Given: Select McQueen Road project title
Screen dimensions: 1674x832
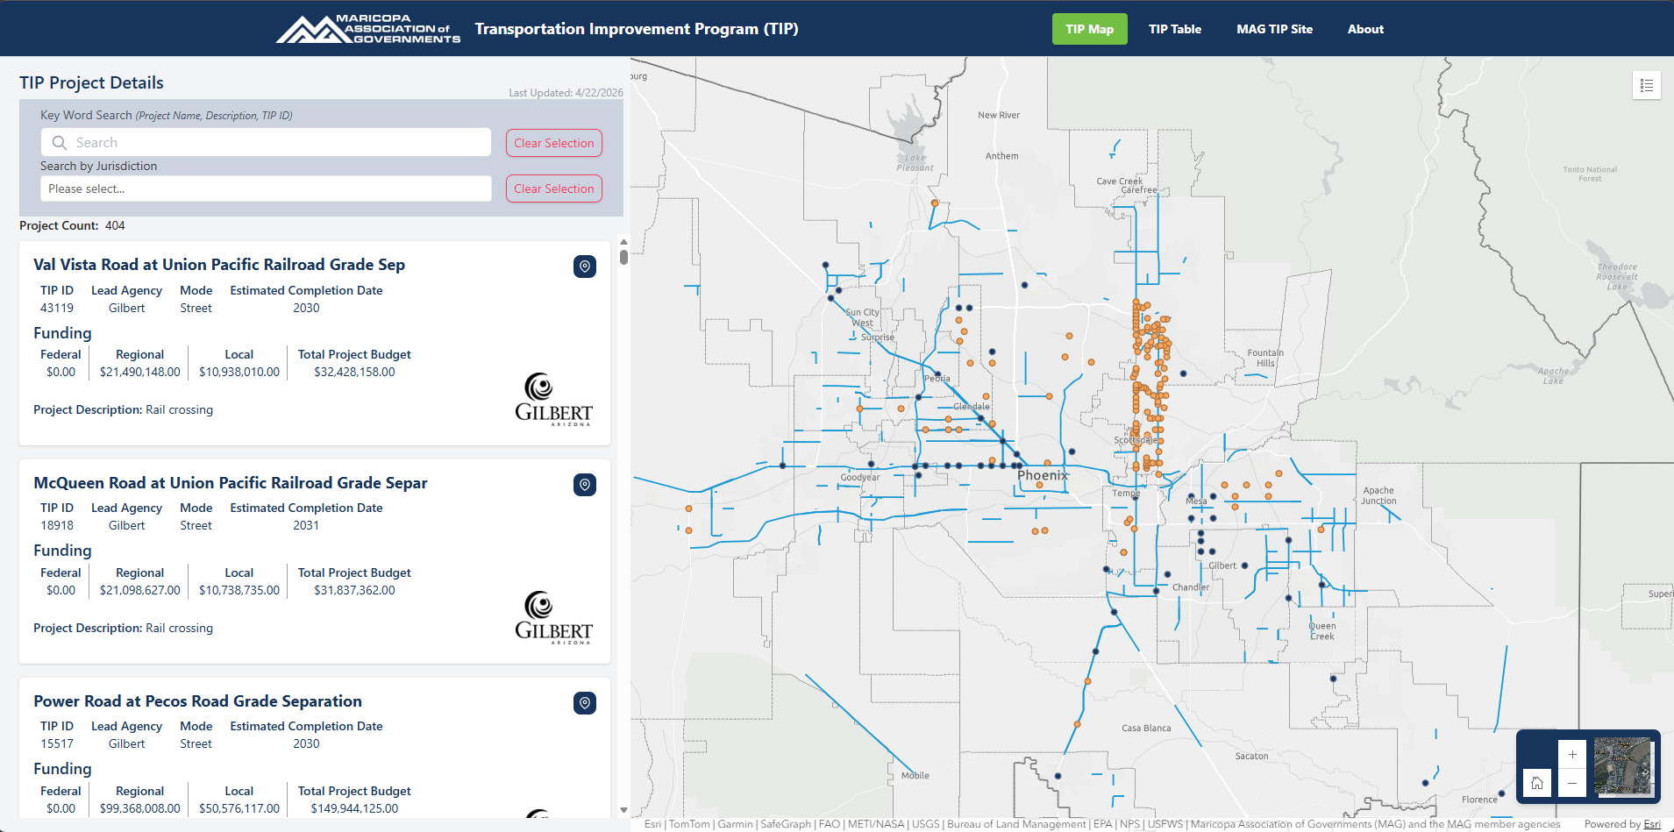Looking at the screenshot, I should coord(231,483).
